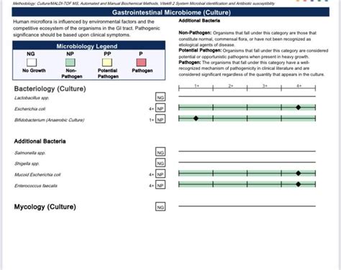Click the 4+ value beside Escherichia coli
Viewport: 341px width, 270px height.
point(151,109)
